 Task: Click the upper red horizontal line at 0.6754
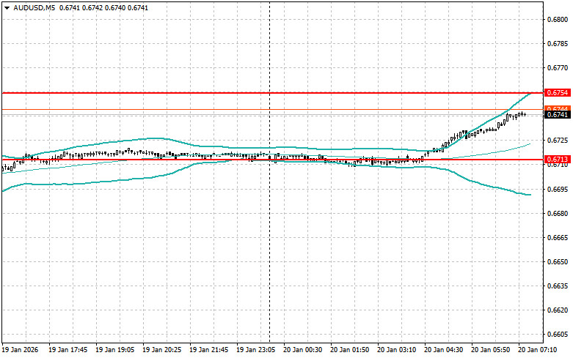click(272, 93)
